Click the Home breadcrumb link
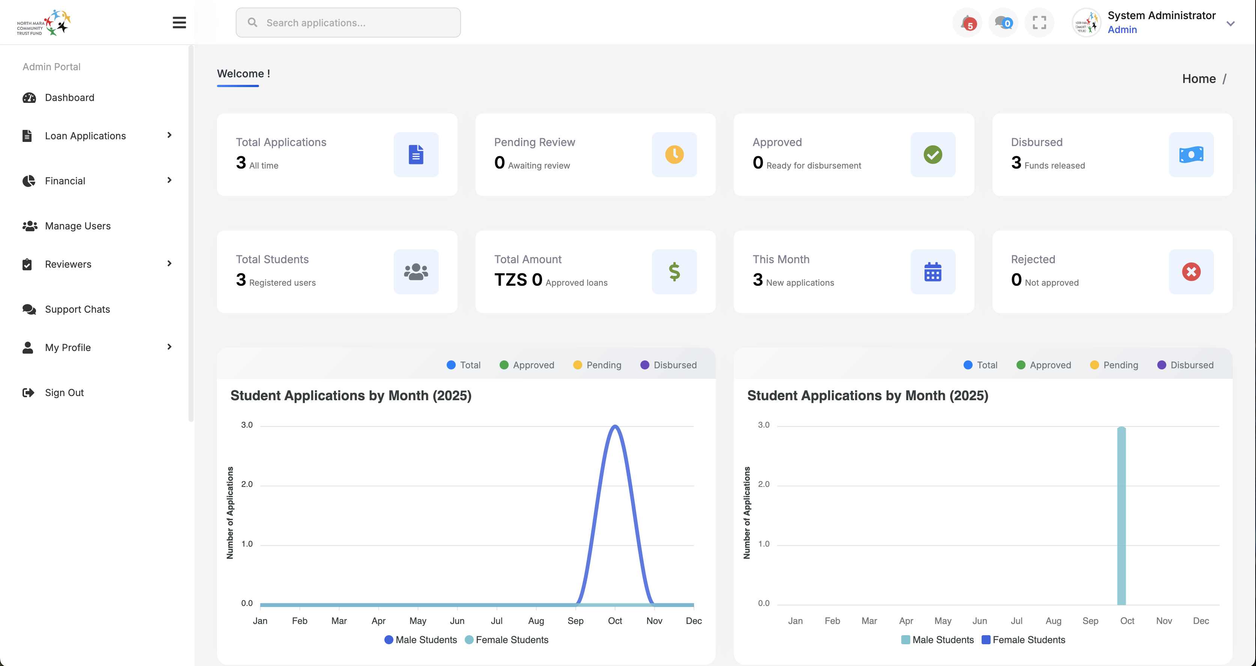Image resolution: width=1256 pixels, height=666 pixels. point(1199,78)
